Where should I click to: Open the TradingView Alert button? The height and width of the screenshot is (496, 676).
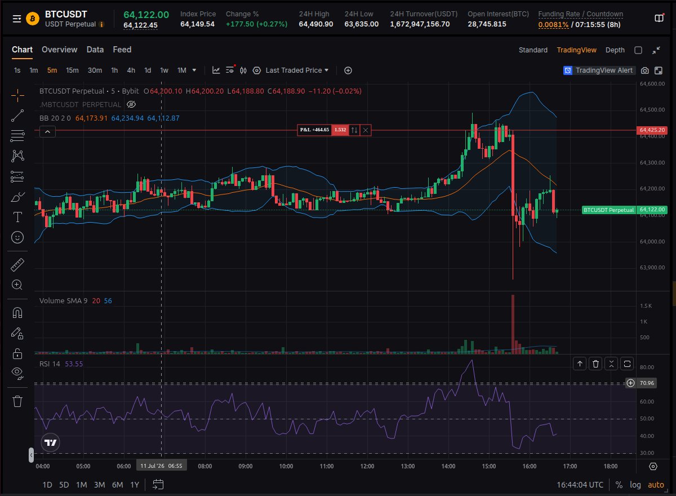pos(599,70)
